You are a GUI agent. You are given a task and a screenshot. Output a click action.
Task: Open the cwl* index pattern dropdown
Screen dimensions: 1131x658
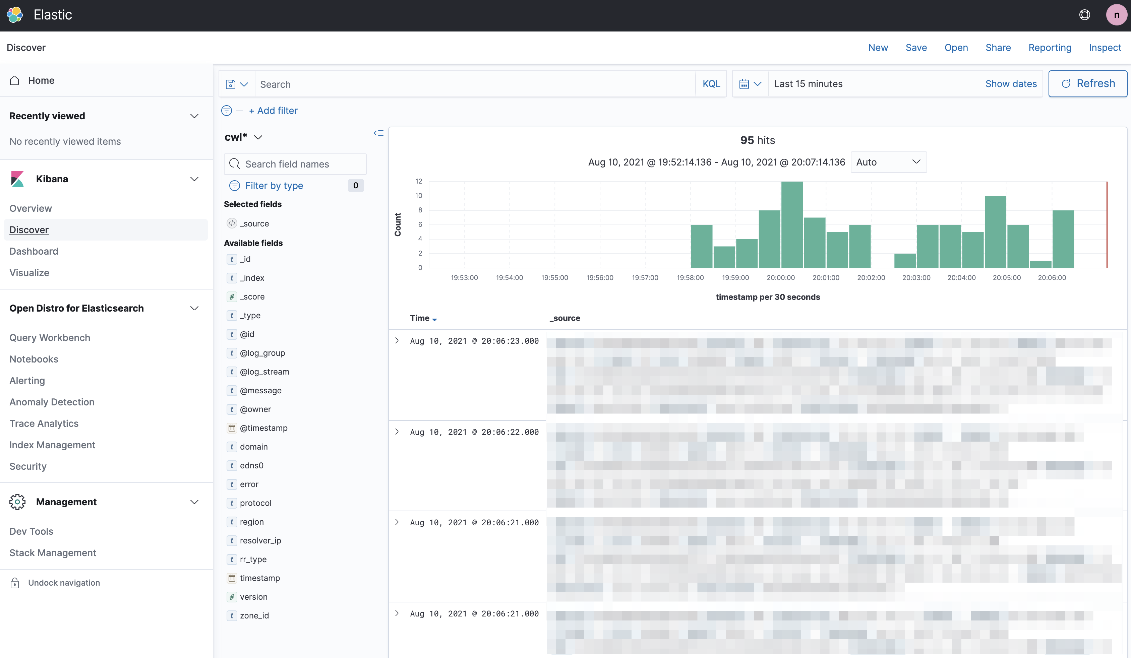pyautogui.click(x=243, y=137)
